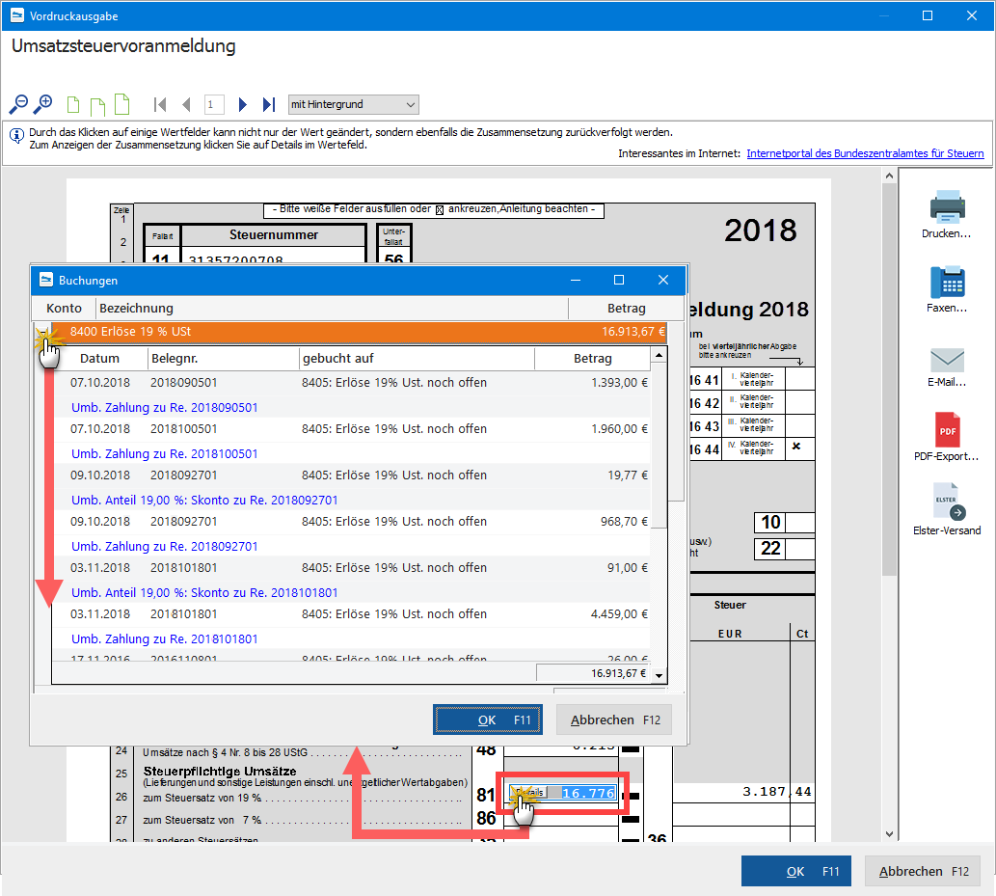
Task: Click the highlighted value 16.776 in field 81
Action: tap(588, 793)
